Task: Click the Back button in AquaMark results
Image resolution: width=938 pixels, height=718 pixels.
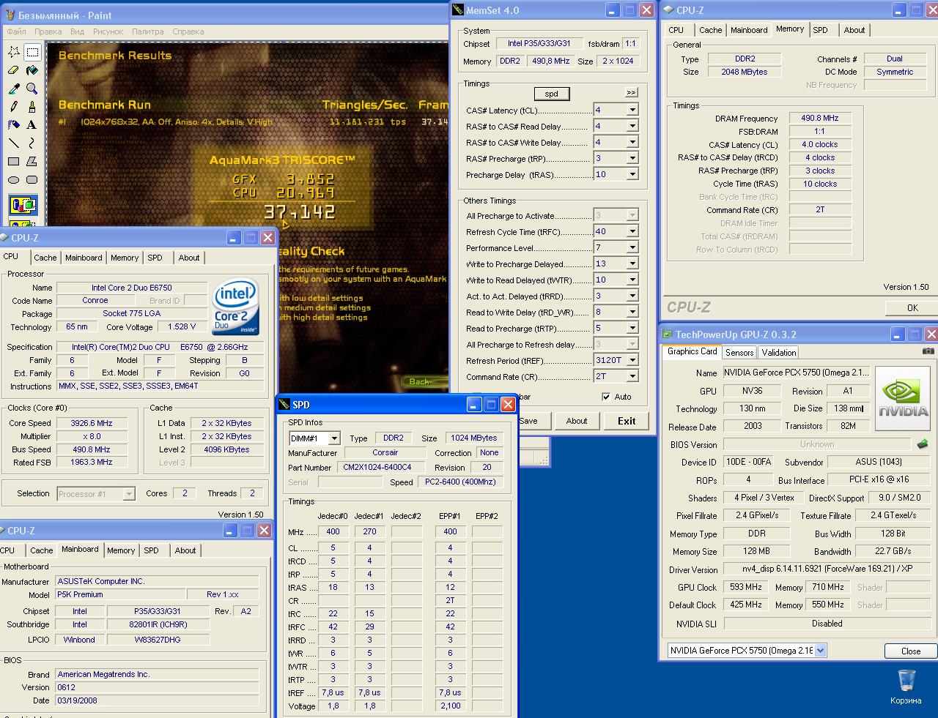Action: pyautogui.click(x=421, y=381)
